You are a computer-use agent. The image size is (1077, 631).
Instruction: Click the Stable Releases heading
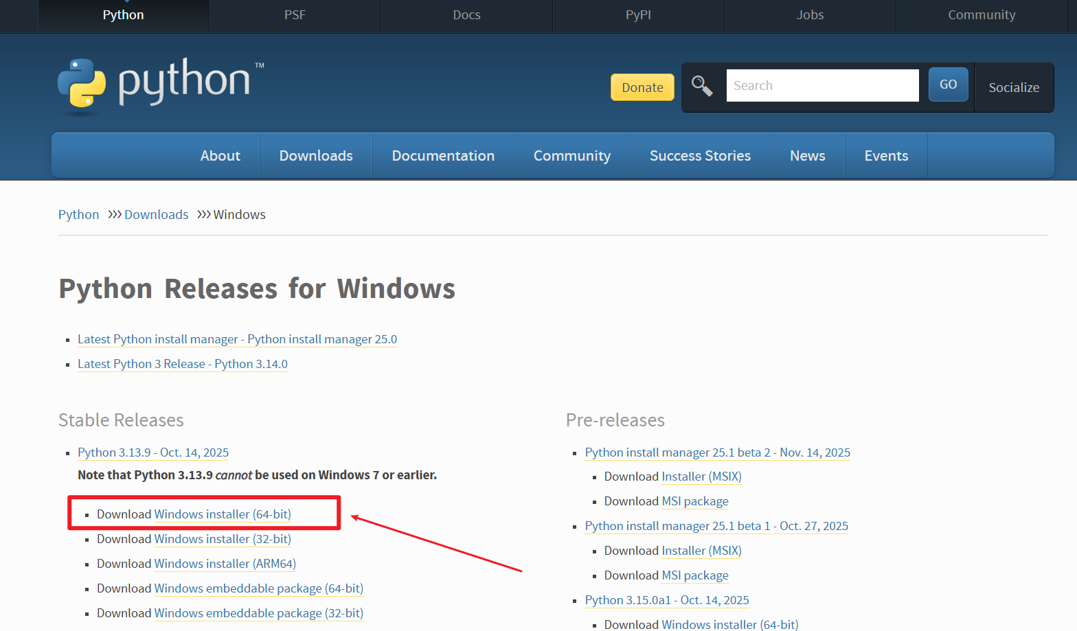(121, 420)
